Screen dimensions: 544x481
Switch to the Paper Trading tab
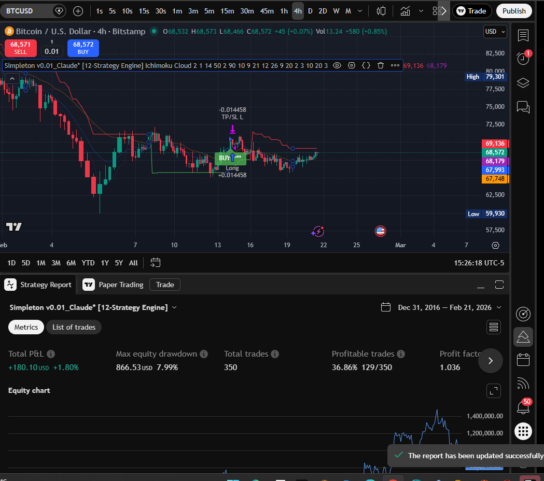click(x=120, y=285)
